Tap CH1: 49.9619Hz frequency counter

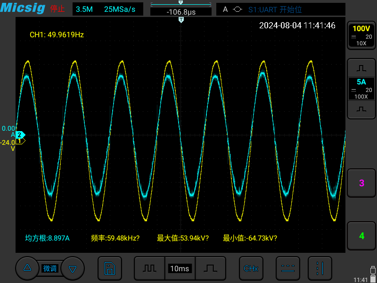pos(57,35)
